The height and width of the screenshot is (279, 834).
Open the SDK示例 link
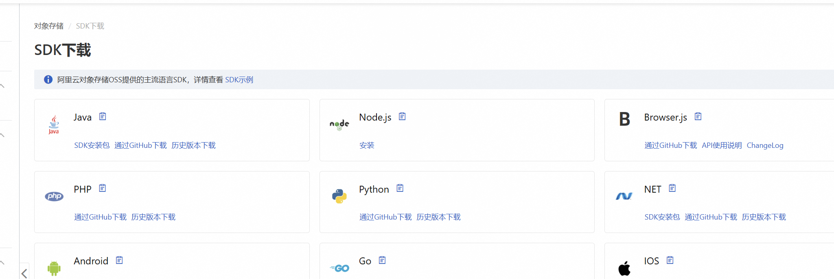(239, 80)
